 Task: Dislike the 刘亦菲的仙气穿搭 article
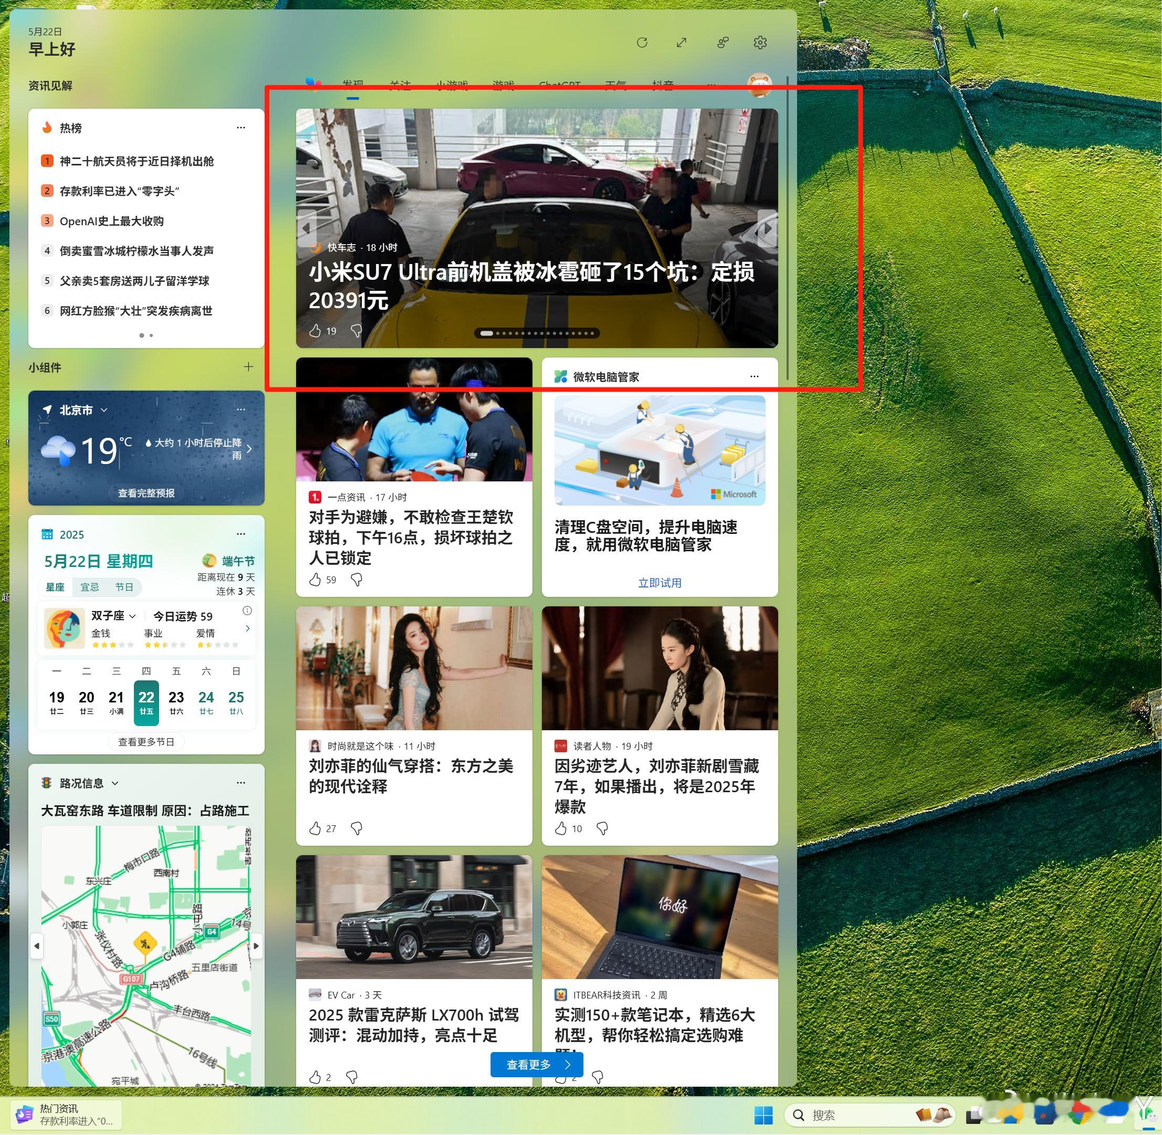[357, 828]
